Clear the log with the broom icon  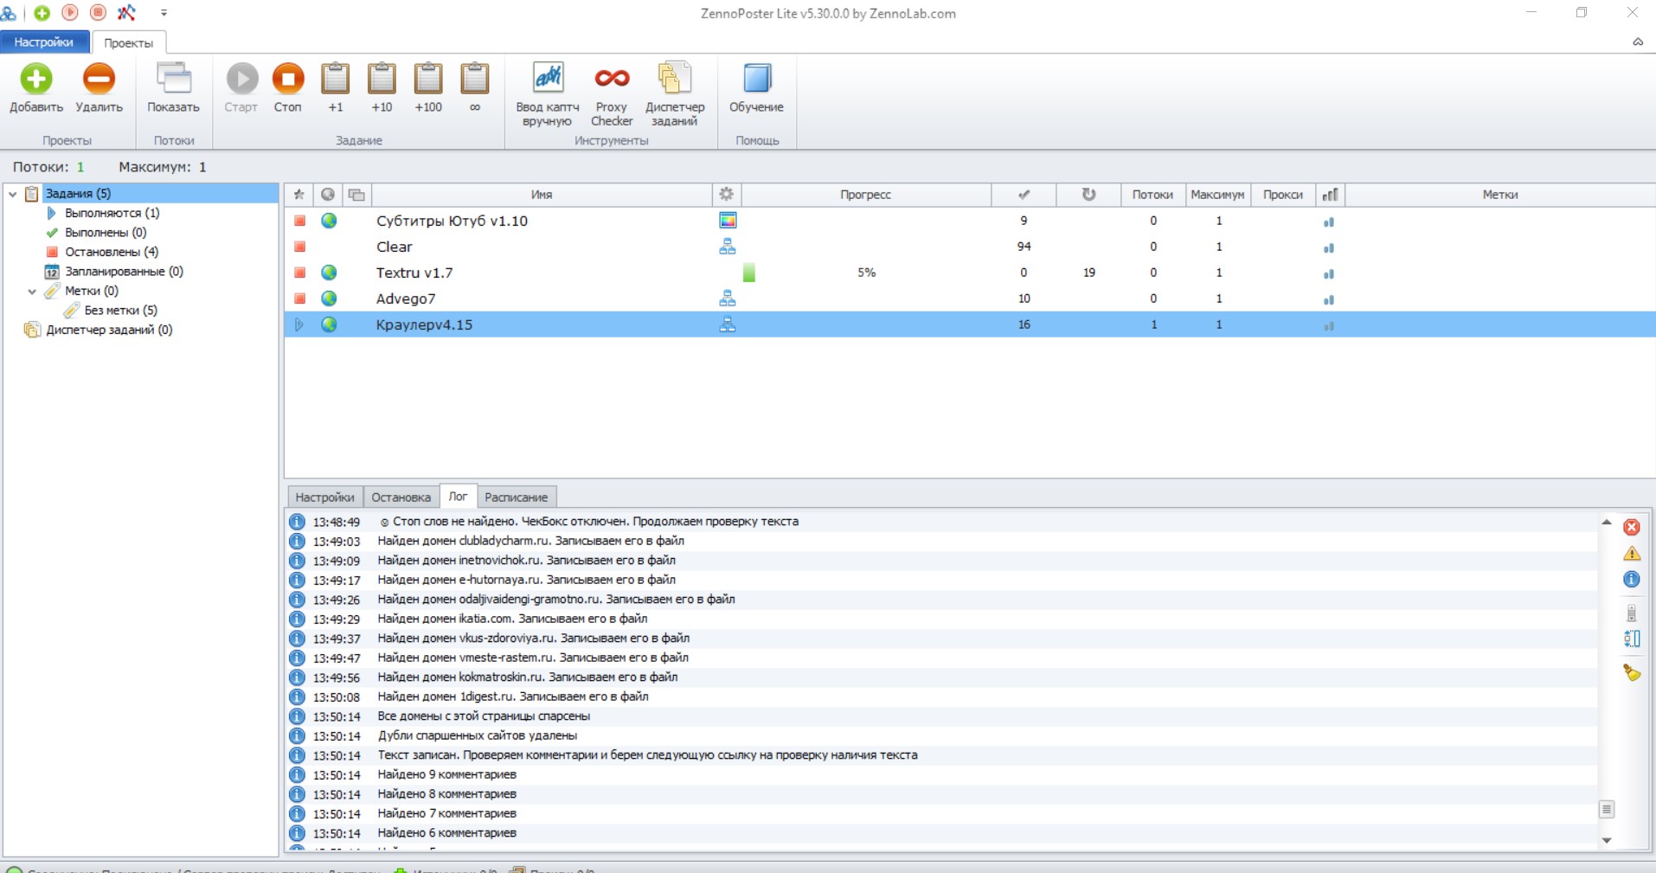[x=1633, y=672]
